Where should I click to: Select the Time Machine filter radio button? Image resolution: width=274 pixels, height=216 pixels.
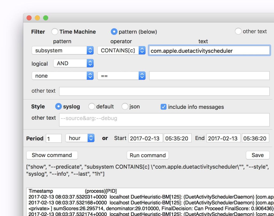[x=55, y=32]
